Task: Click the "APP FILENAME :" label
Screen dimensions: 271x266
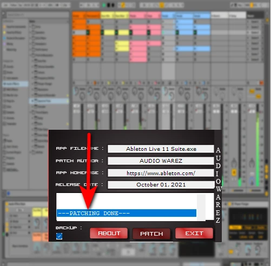Action: coord(80,148)
